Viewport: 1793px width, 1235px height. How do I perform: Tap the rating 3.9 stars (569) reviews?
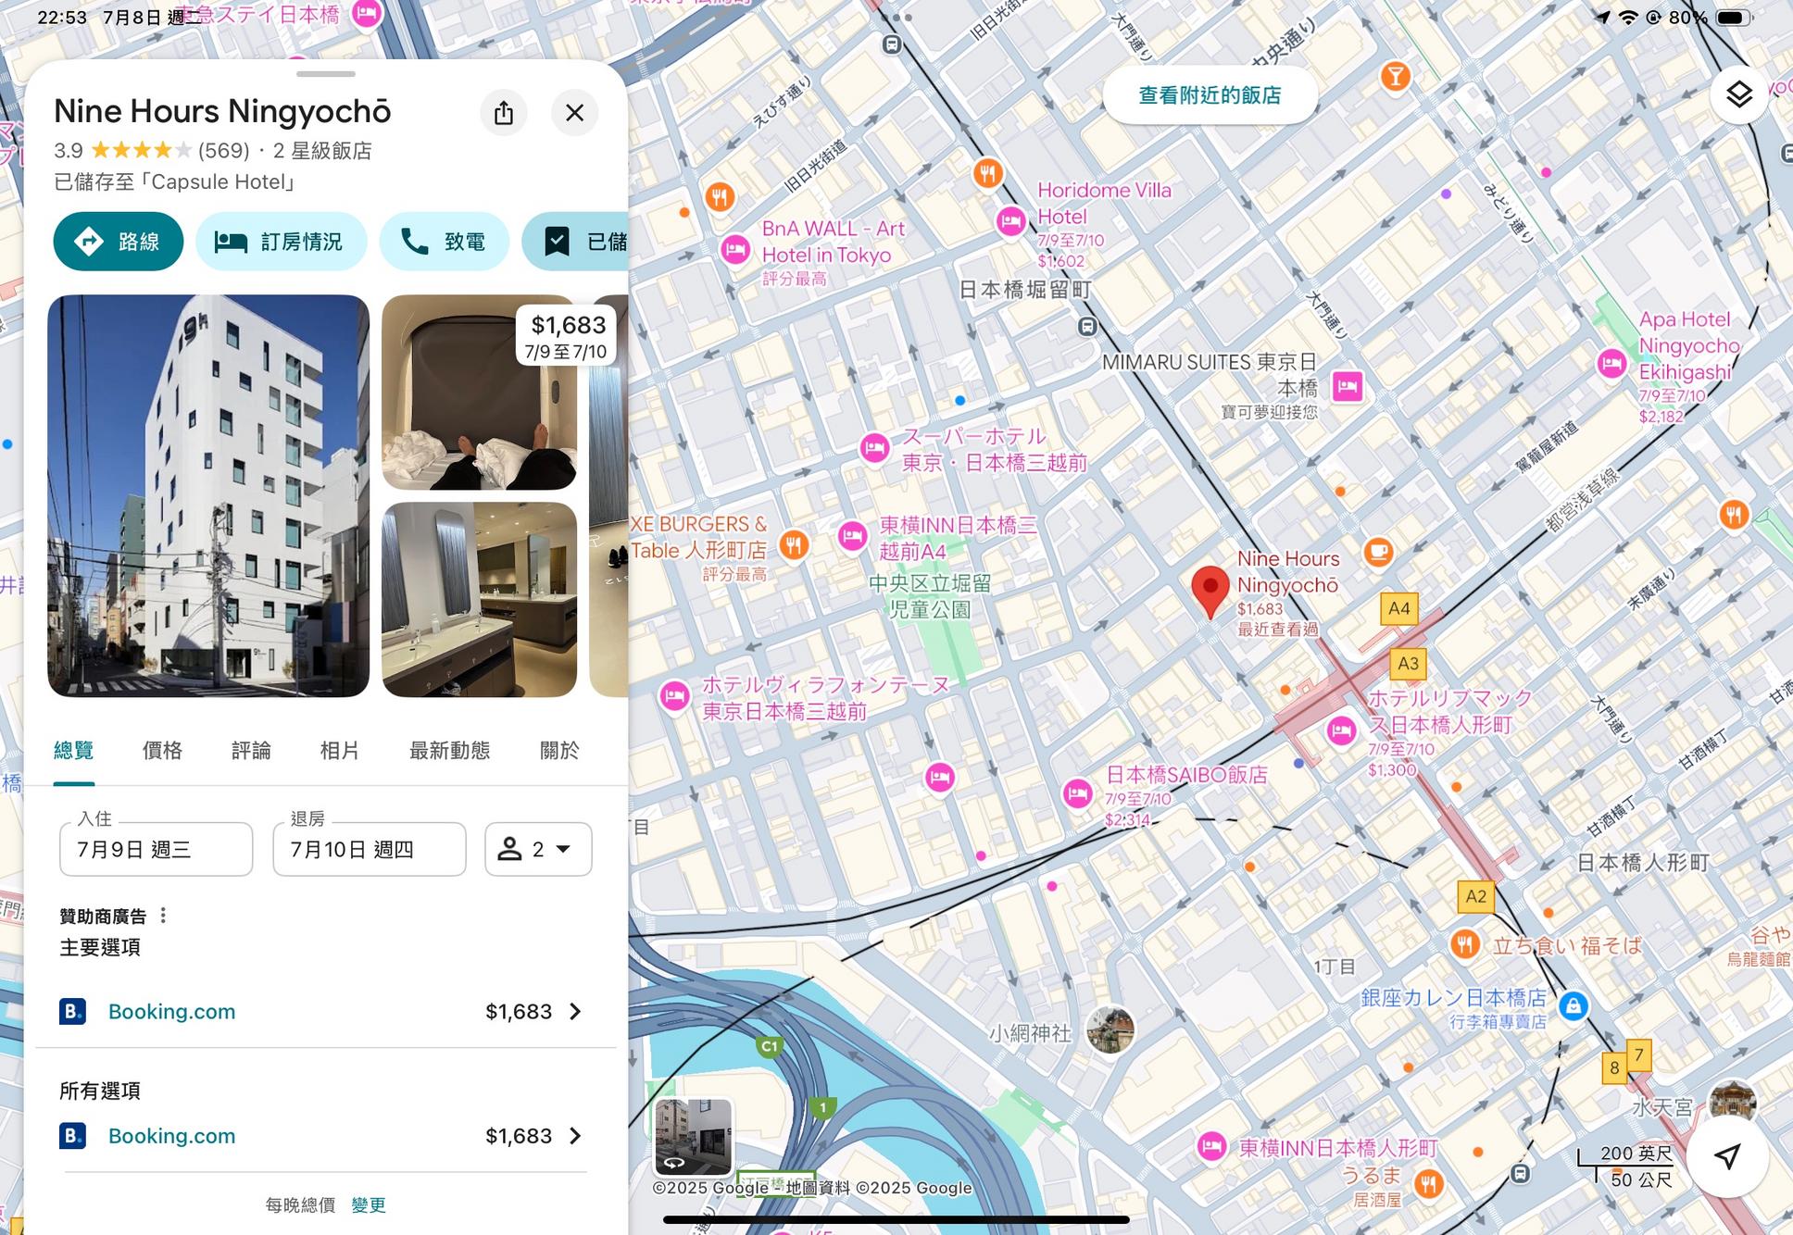[152, 150]
